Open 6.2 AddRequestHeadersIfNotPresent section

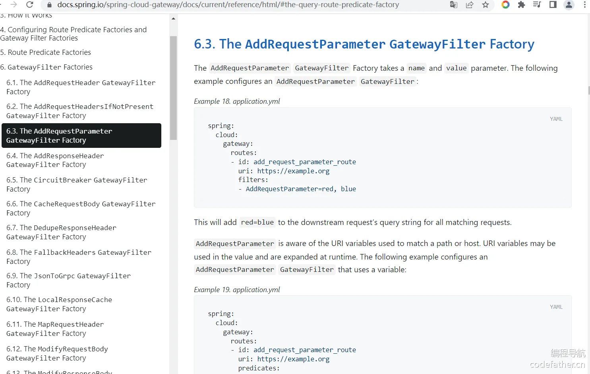(x=80, y=111)
